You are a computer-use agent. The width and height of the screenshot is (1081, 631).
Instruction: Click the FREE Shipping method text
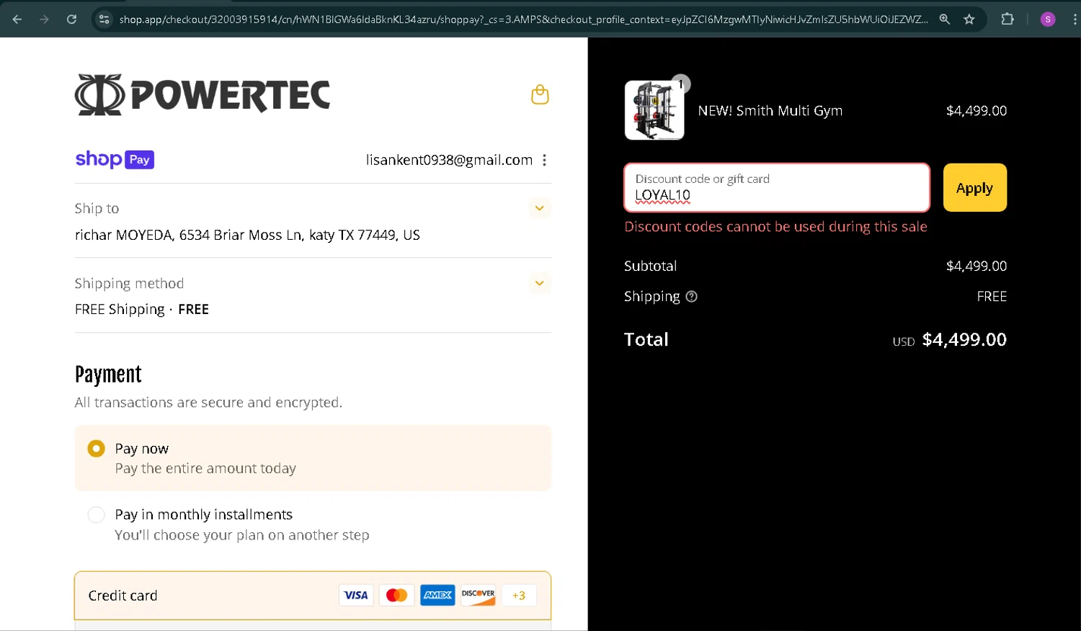(x=142, y=309)
